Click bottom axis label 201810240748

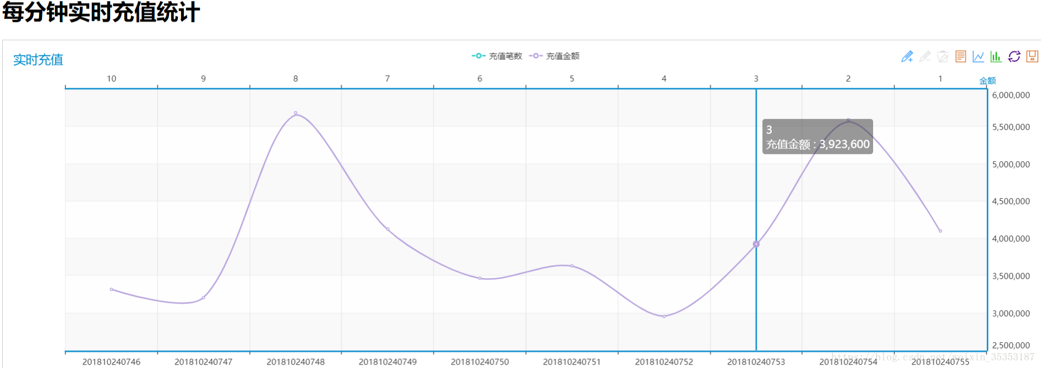click(296, 361)
